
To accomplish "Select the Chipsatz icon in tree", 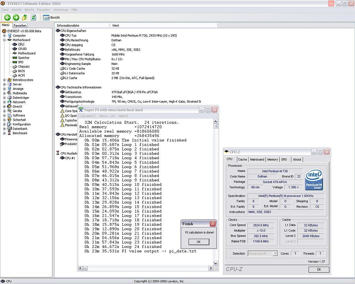I will tap(15, 67).
